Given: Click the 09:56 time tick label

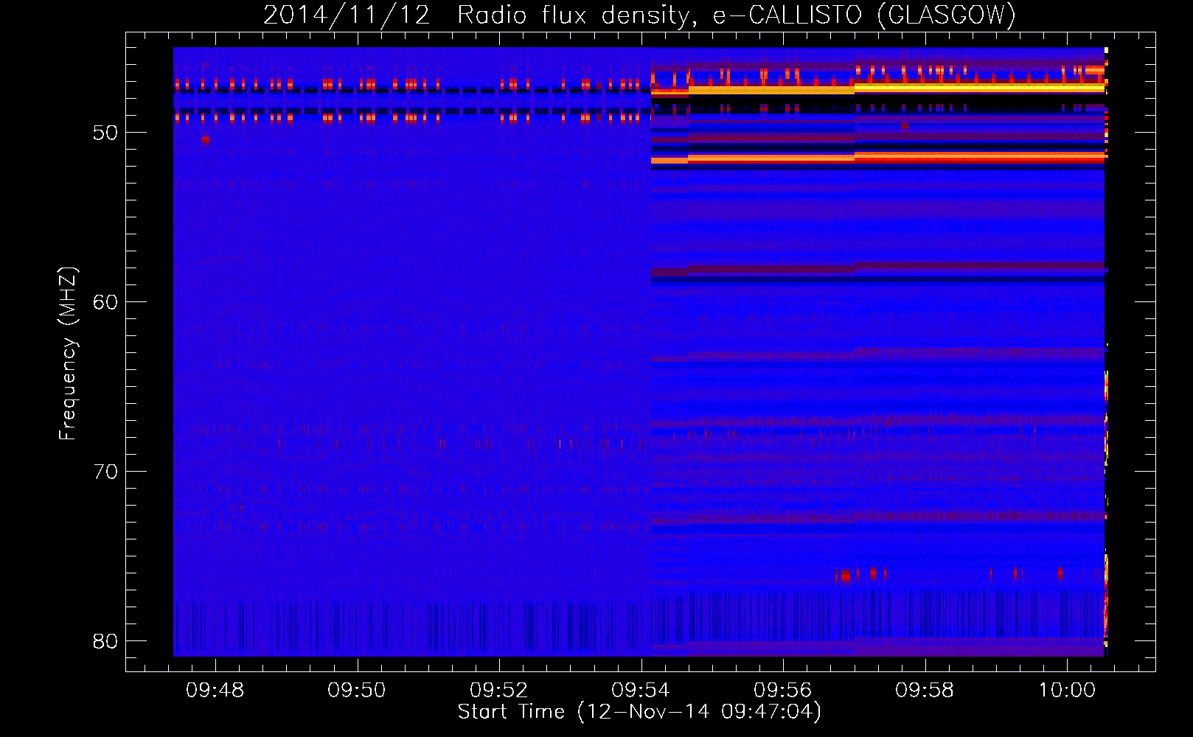Looking at the screenshot, I should click(782, 691).
